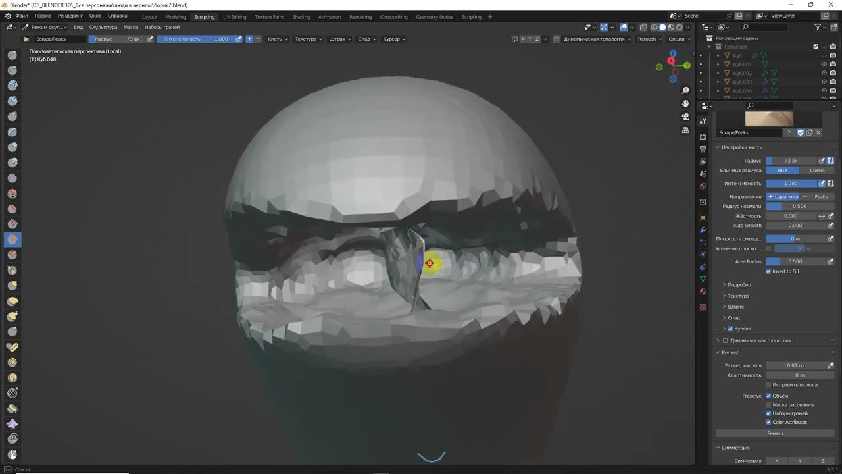Expand the Текстура subpanel
The image size is (842, 474).
738,296
